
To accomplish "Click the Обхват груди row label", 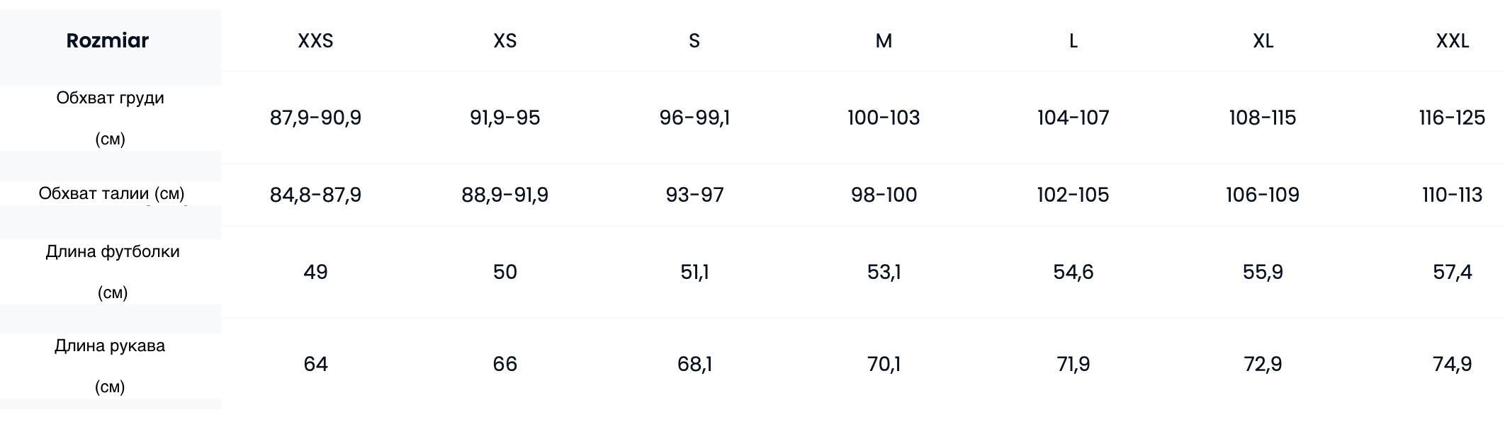I will click(110, 118).
